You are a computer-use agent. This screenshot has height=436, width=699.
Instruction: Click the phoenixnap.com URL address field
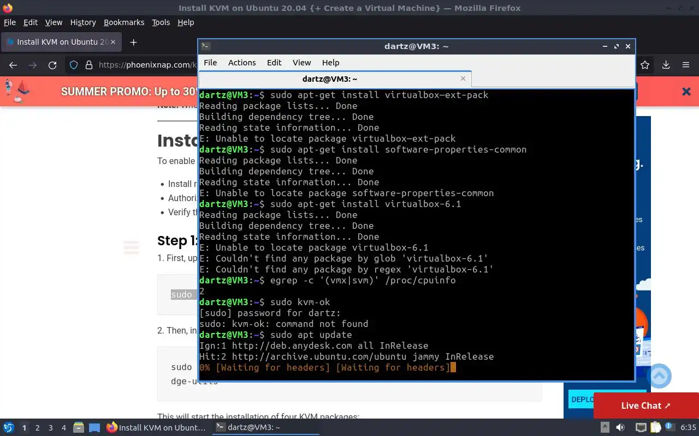pyautogui.click(x=147, y=65)
